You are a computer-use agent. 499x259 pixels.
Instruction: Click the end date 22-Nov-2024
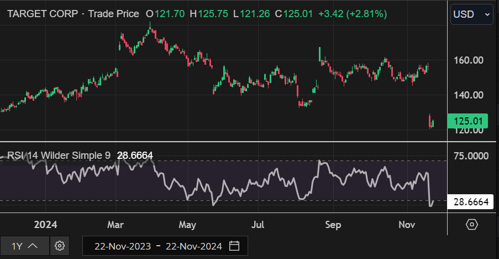pos(194,246)
